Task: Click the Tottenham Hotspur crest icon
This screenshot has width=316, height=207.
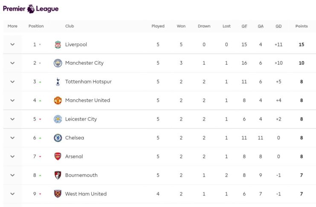Action: pyautogui.click(x=58, y=82)
